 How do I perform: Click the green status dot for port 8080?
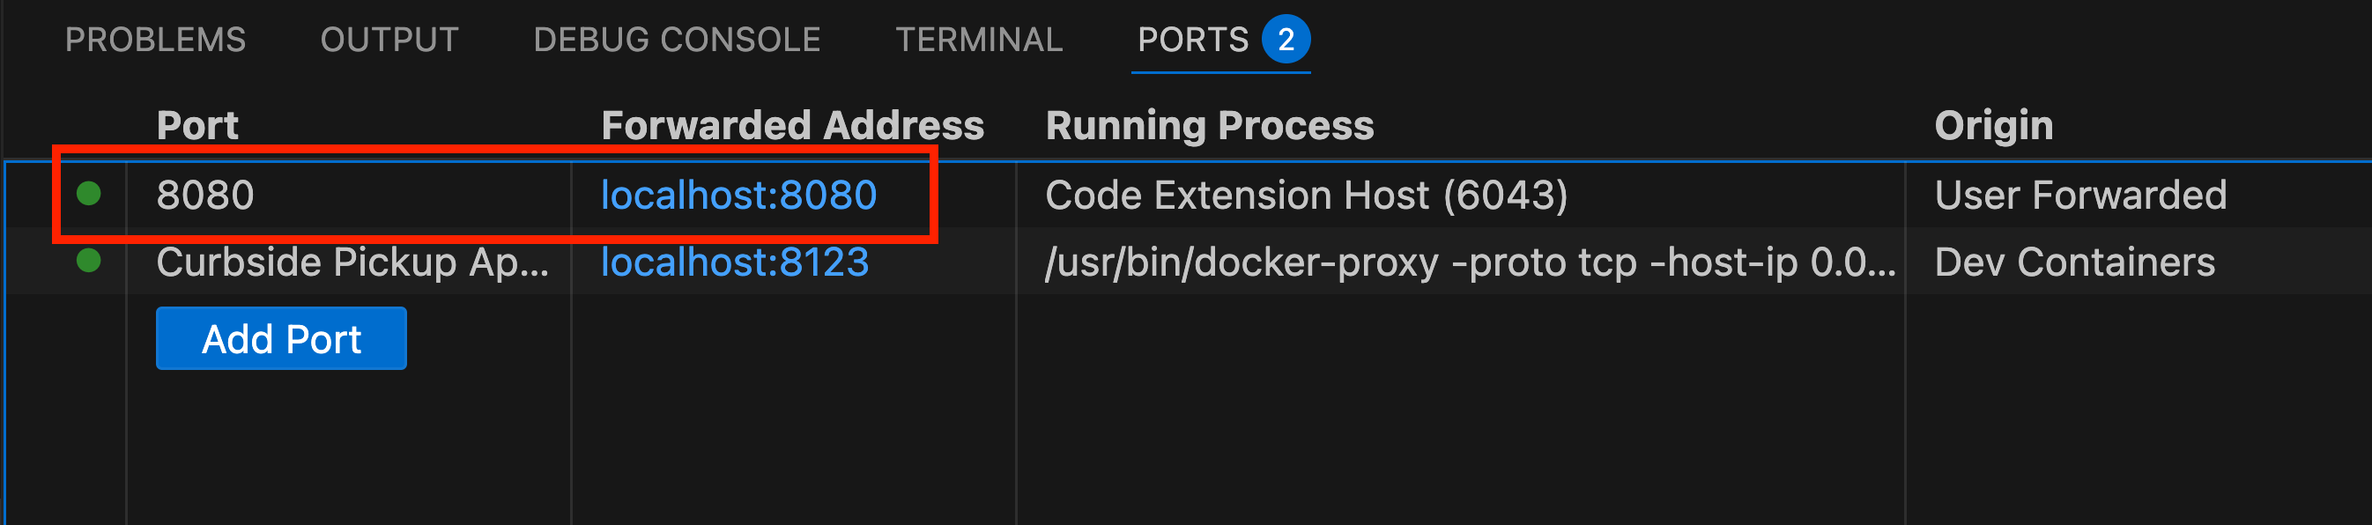coord(88,194)
